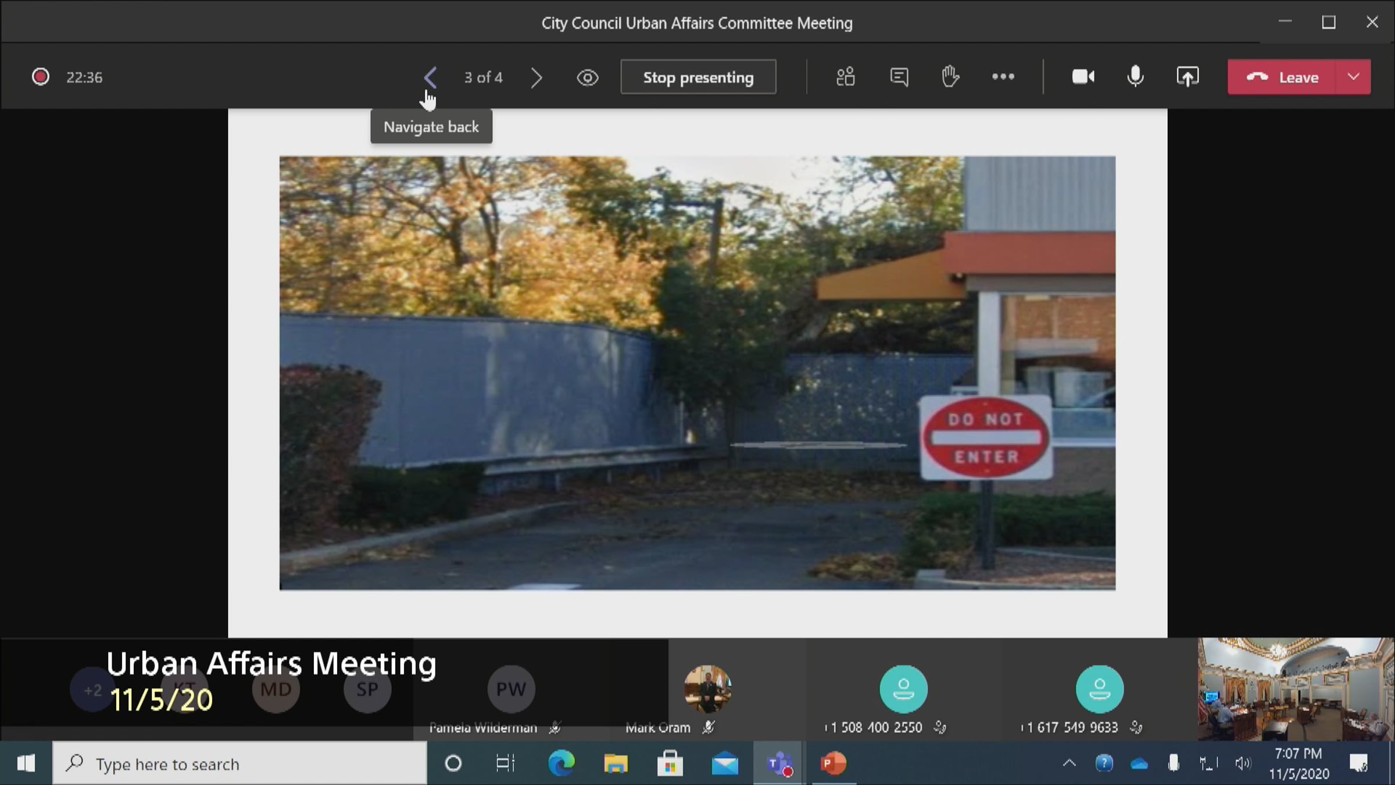
Task: Click the recording indicator dot
Action: click(x=40, y=77)
